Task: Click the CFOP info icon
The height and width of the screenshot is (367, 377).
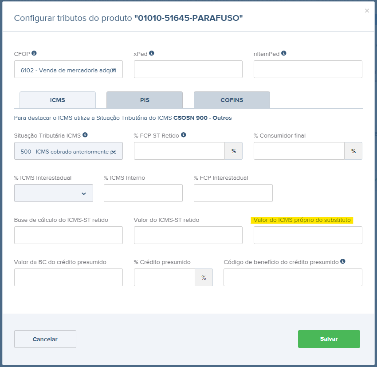Action: (34, 53)
